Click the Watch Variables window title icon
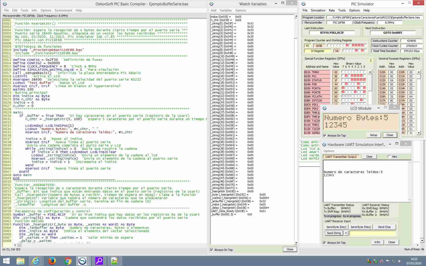The image size is (426, 266). point(211,4)
